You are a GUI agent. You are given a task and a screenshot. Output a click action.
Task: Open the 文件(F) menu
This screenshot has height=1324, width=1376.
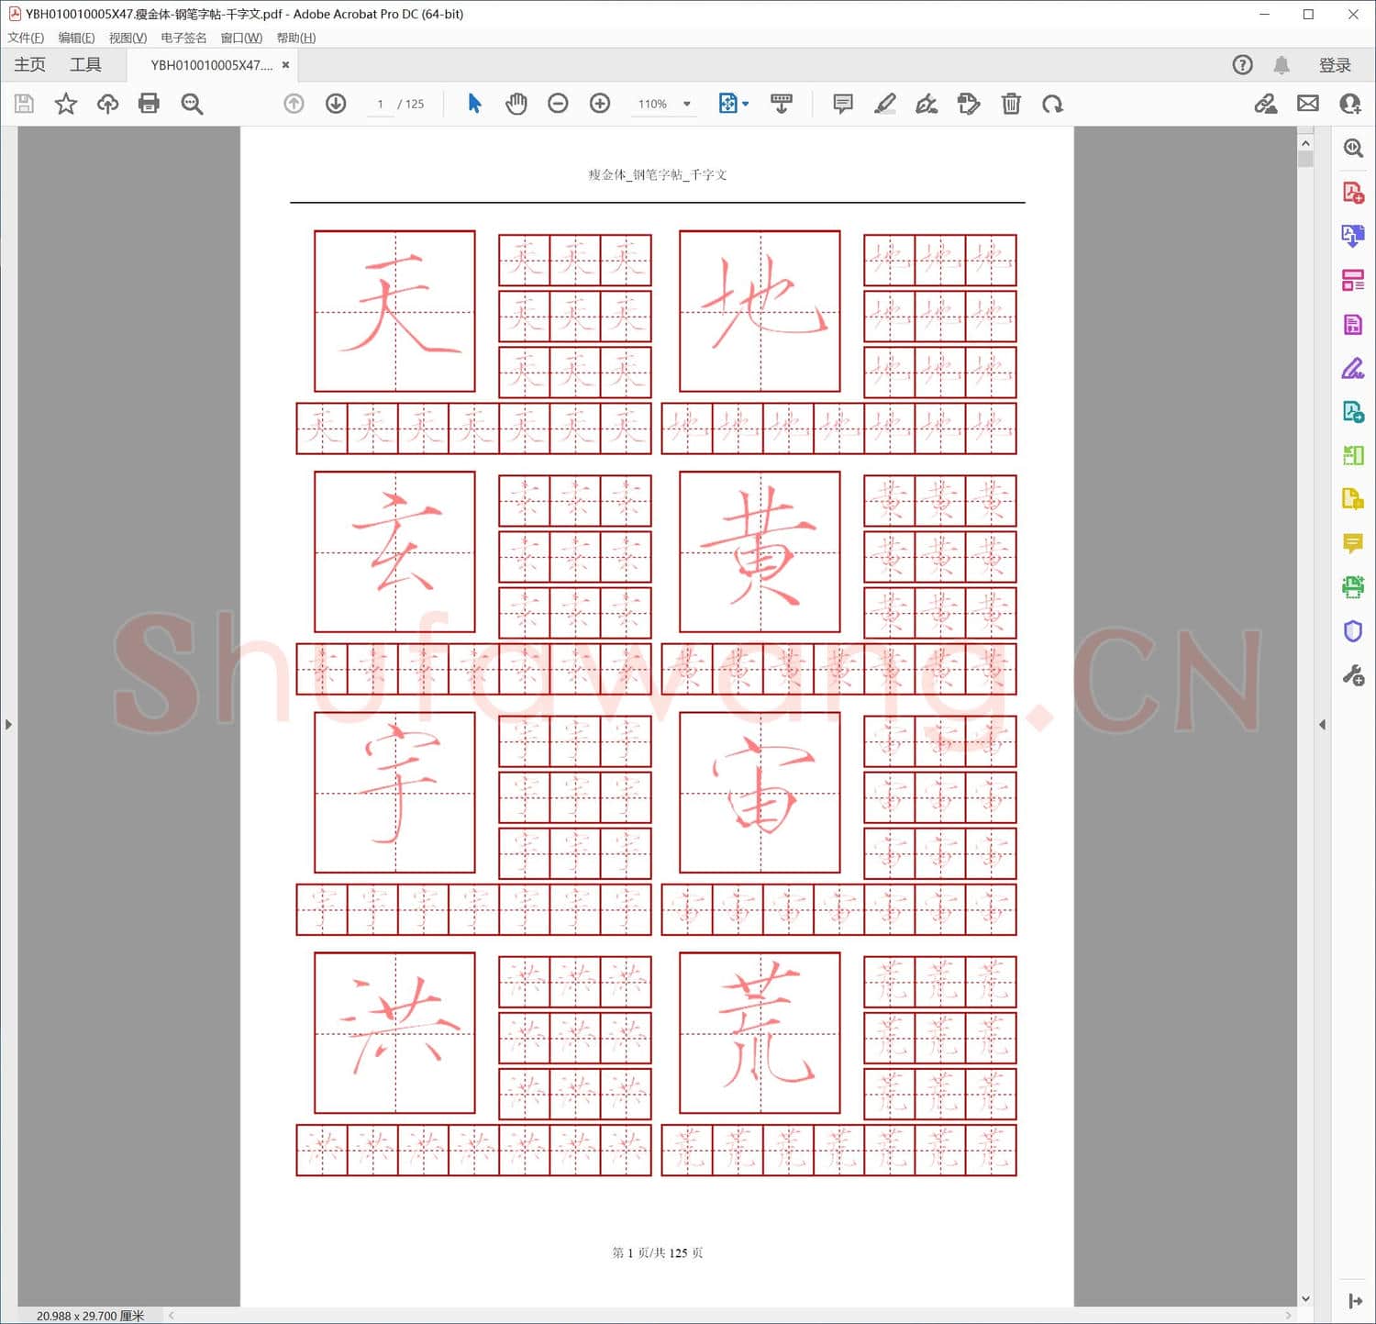26,38
